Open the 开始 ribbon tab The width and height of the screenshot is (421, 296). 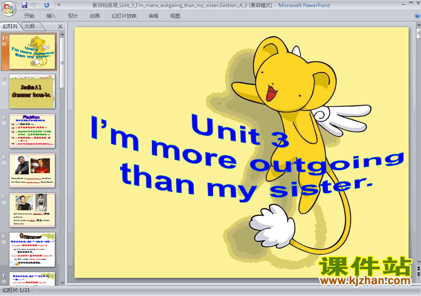(29, 16)
